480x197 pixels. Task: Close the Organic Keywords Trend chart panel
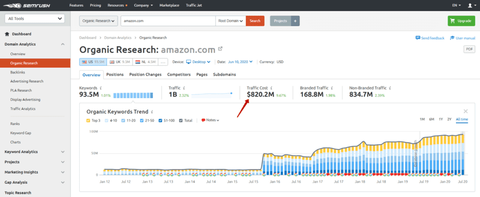click(465, 111)
